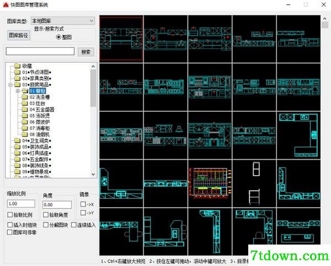Enable the 拾取角度 checkbox
The image size is (331, 266).
tap(46, 215)
